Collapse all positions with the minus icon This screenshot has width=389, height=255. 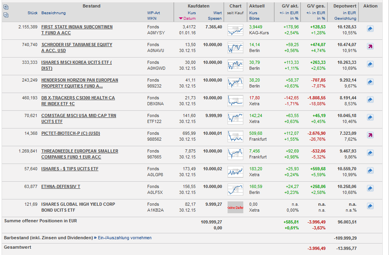tap(6, 15)
